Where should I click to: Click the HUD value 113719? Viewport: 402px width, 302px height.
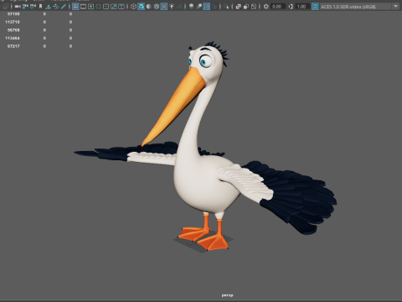pyautogui.click(x=13, y=22)
